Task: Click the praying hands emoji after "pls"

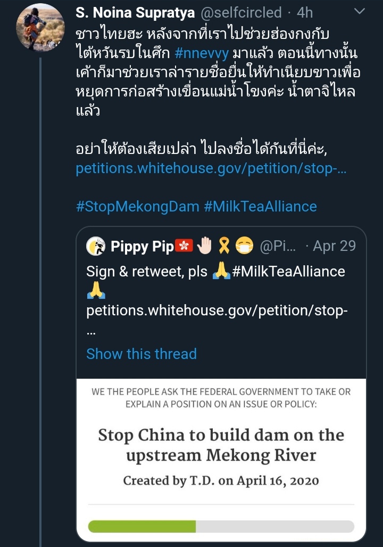Action: click(x=221, y=271)
